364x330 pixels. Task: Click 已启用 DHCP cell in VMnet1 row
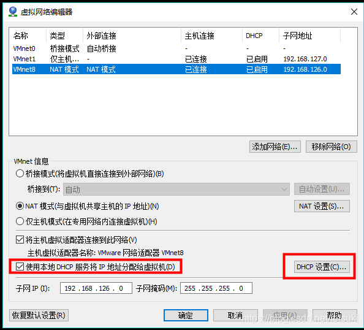click(257, 59)
